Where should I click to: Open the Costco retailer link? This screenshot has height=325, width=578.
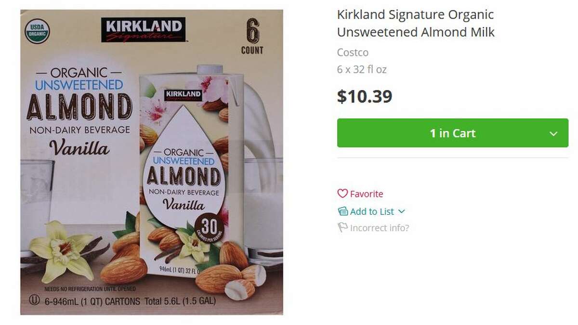point(352,52)
